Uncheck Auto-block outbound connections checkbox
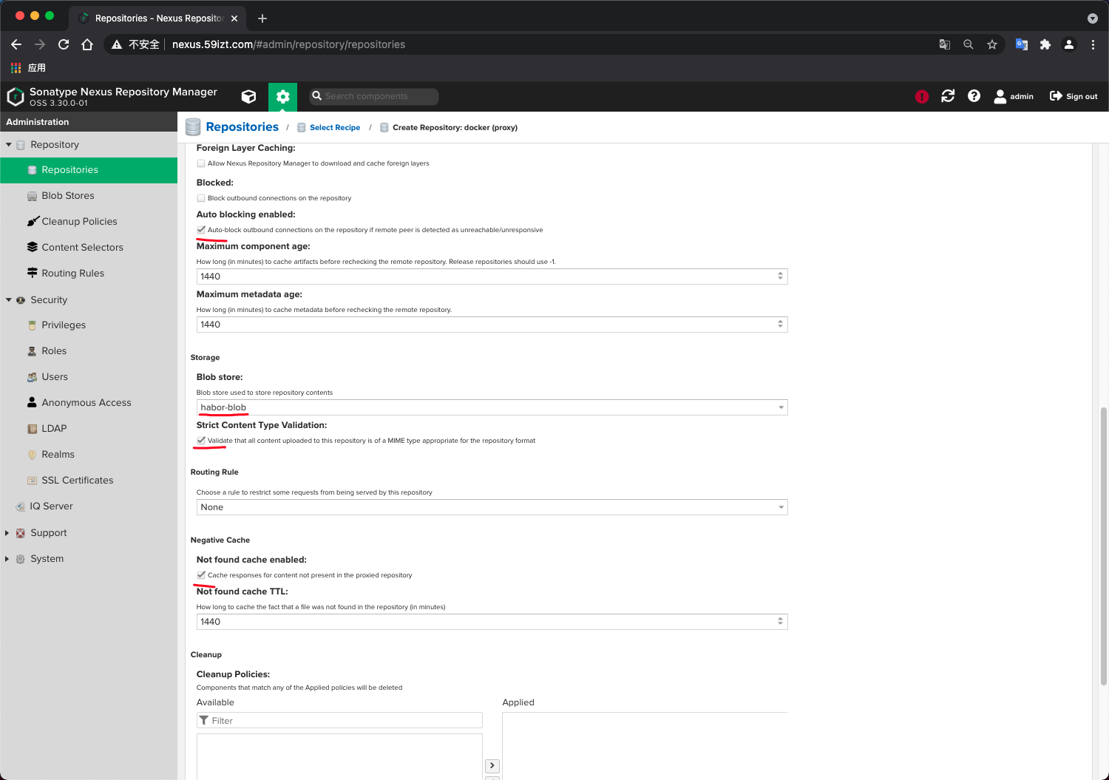1109x780 pixels. [201, 230]
